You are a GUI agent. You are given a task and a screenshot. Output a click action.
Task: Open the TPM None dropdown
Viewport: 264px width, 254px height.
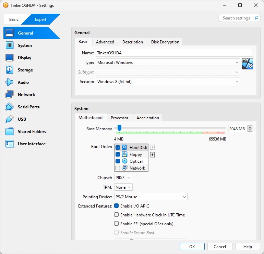123,187
